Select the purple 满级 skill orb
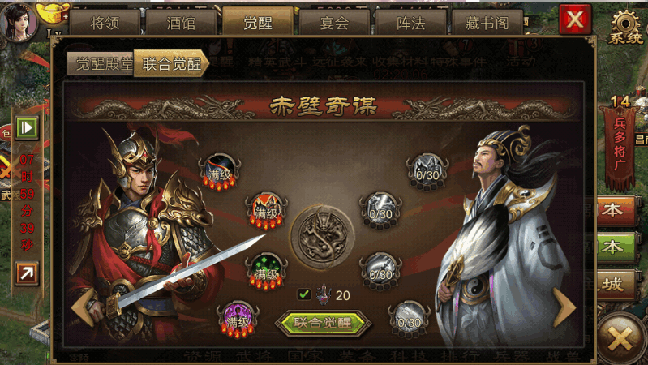 [238, 320]
